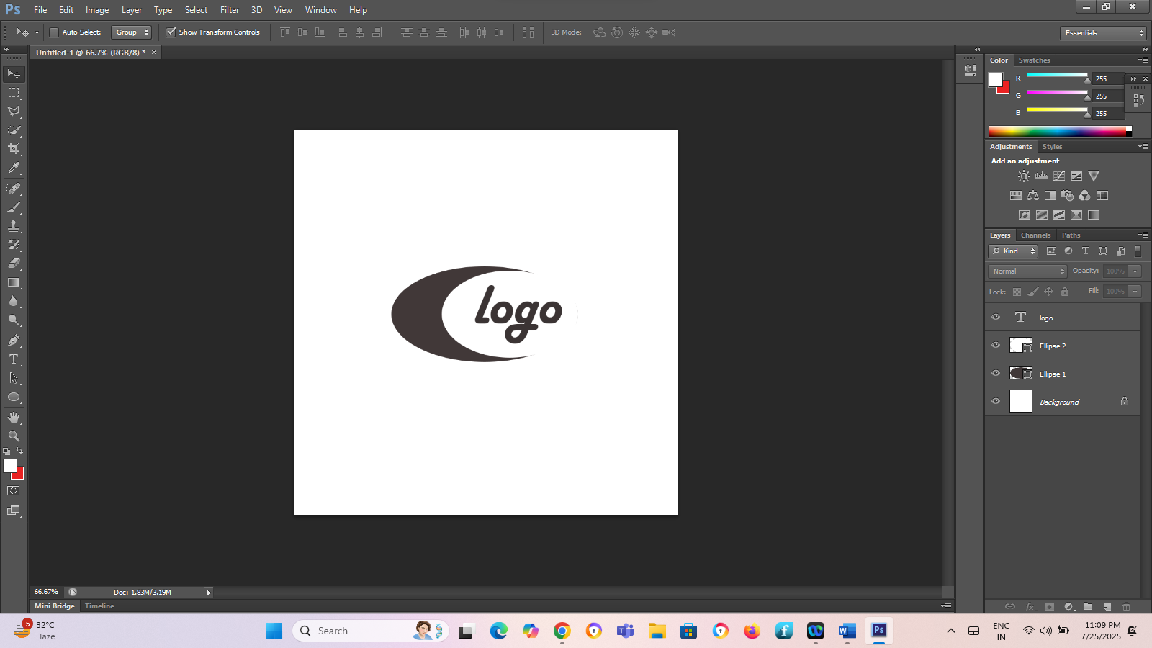This screenshot has width=1152, height=648.
Task: Select the Polygonal Lasso tool
Action: click(14, 112)
